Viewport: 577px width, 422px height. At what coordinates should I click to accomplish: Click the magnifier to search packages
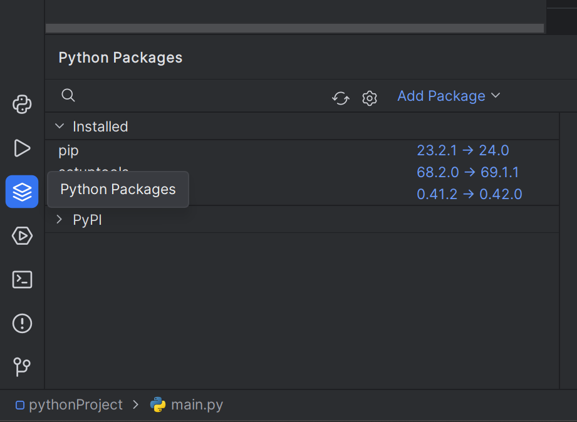pos(68,96)
